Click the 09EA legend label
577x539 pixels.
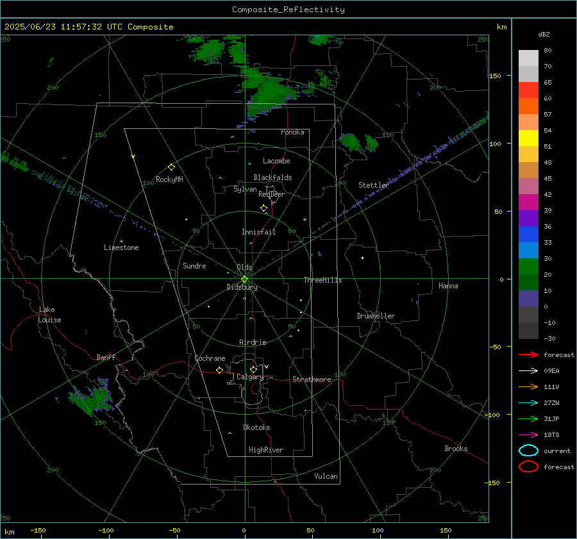pos(551,371)
